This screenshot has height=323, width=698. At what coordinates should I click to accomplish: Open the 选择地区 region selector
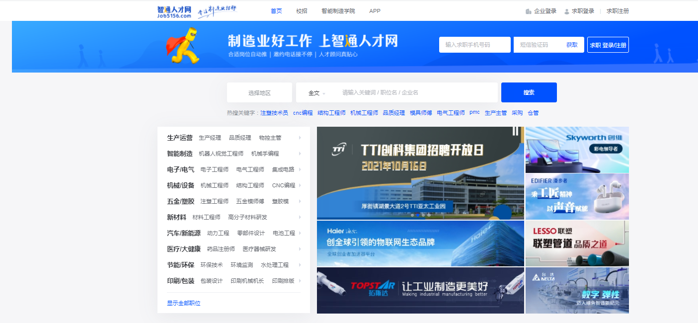(x=260, y=92)
